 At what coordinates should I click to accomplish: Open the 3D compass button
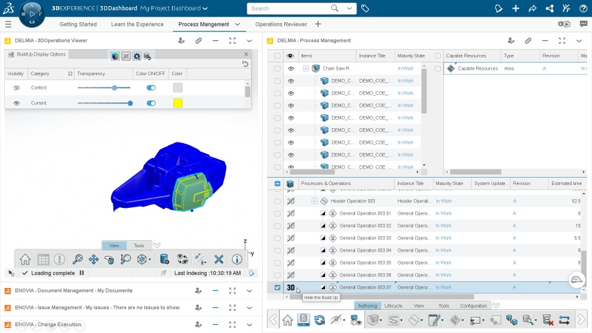[x=31, y=14]
